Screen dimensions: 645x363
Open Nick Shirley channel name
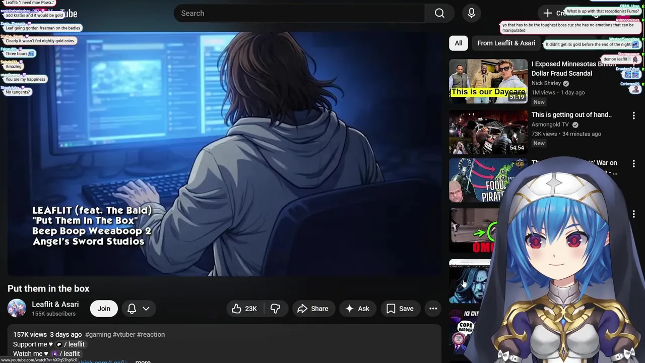click(x=546, y=83)
